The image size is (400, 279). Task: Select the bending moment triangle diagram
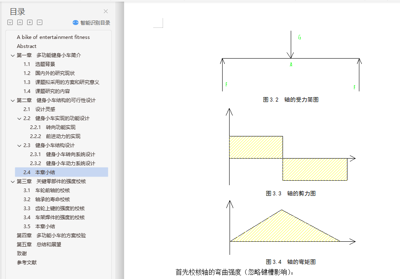pyautogui.click(x=291, y=227)
